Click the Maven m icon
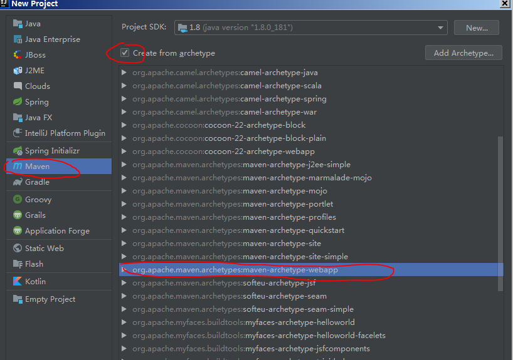 tap(18, 167)
